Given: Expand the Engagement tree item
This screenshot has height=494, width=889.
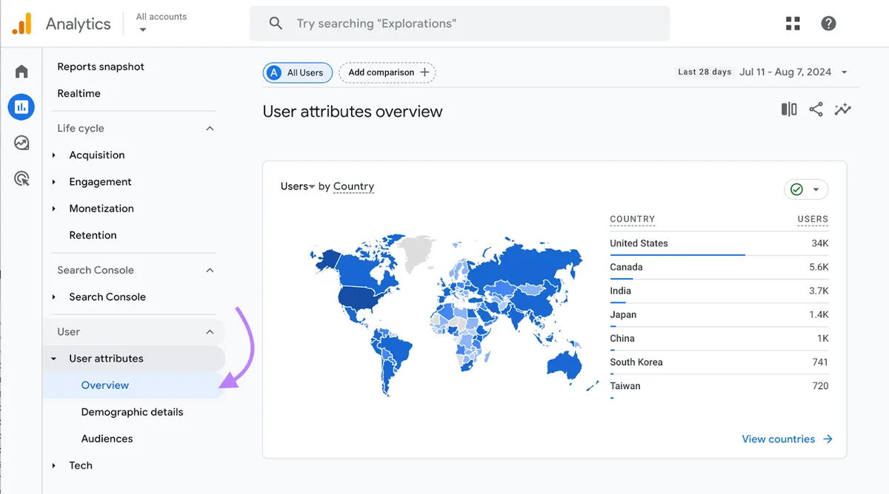Looking at the screenshot, I should click(54, 182).
